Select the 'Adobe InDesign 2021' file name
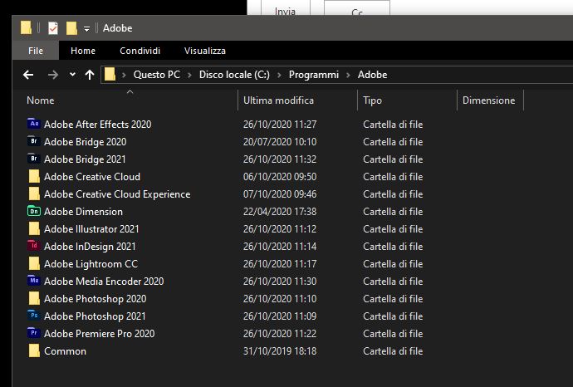Viewport: 573px width, 387px height. tap(90, 247)
